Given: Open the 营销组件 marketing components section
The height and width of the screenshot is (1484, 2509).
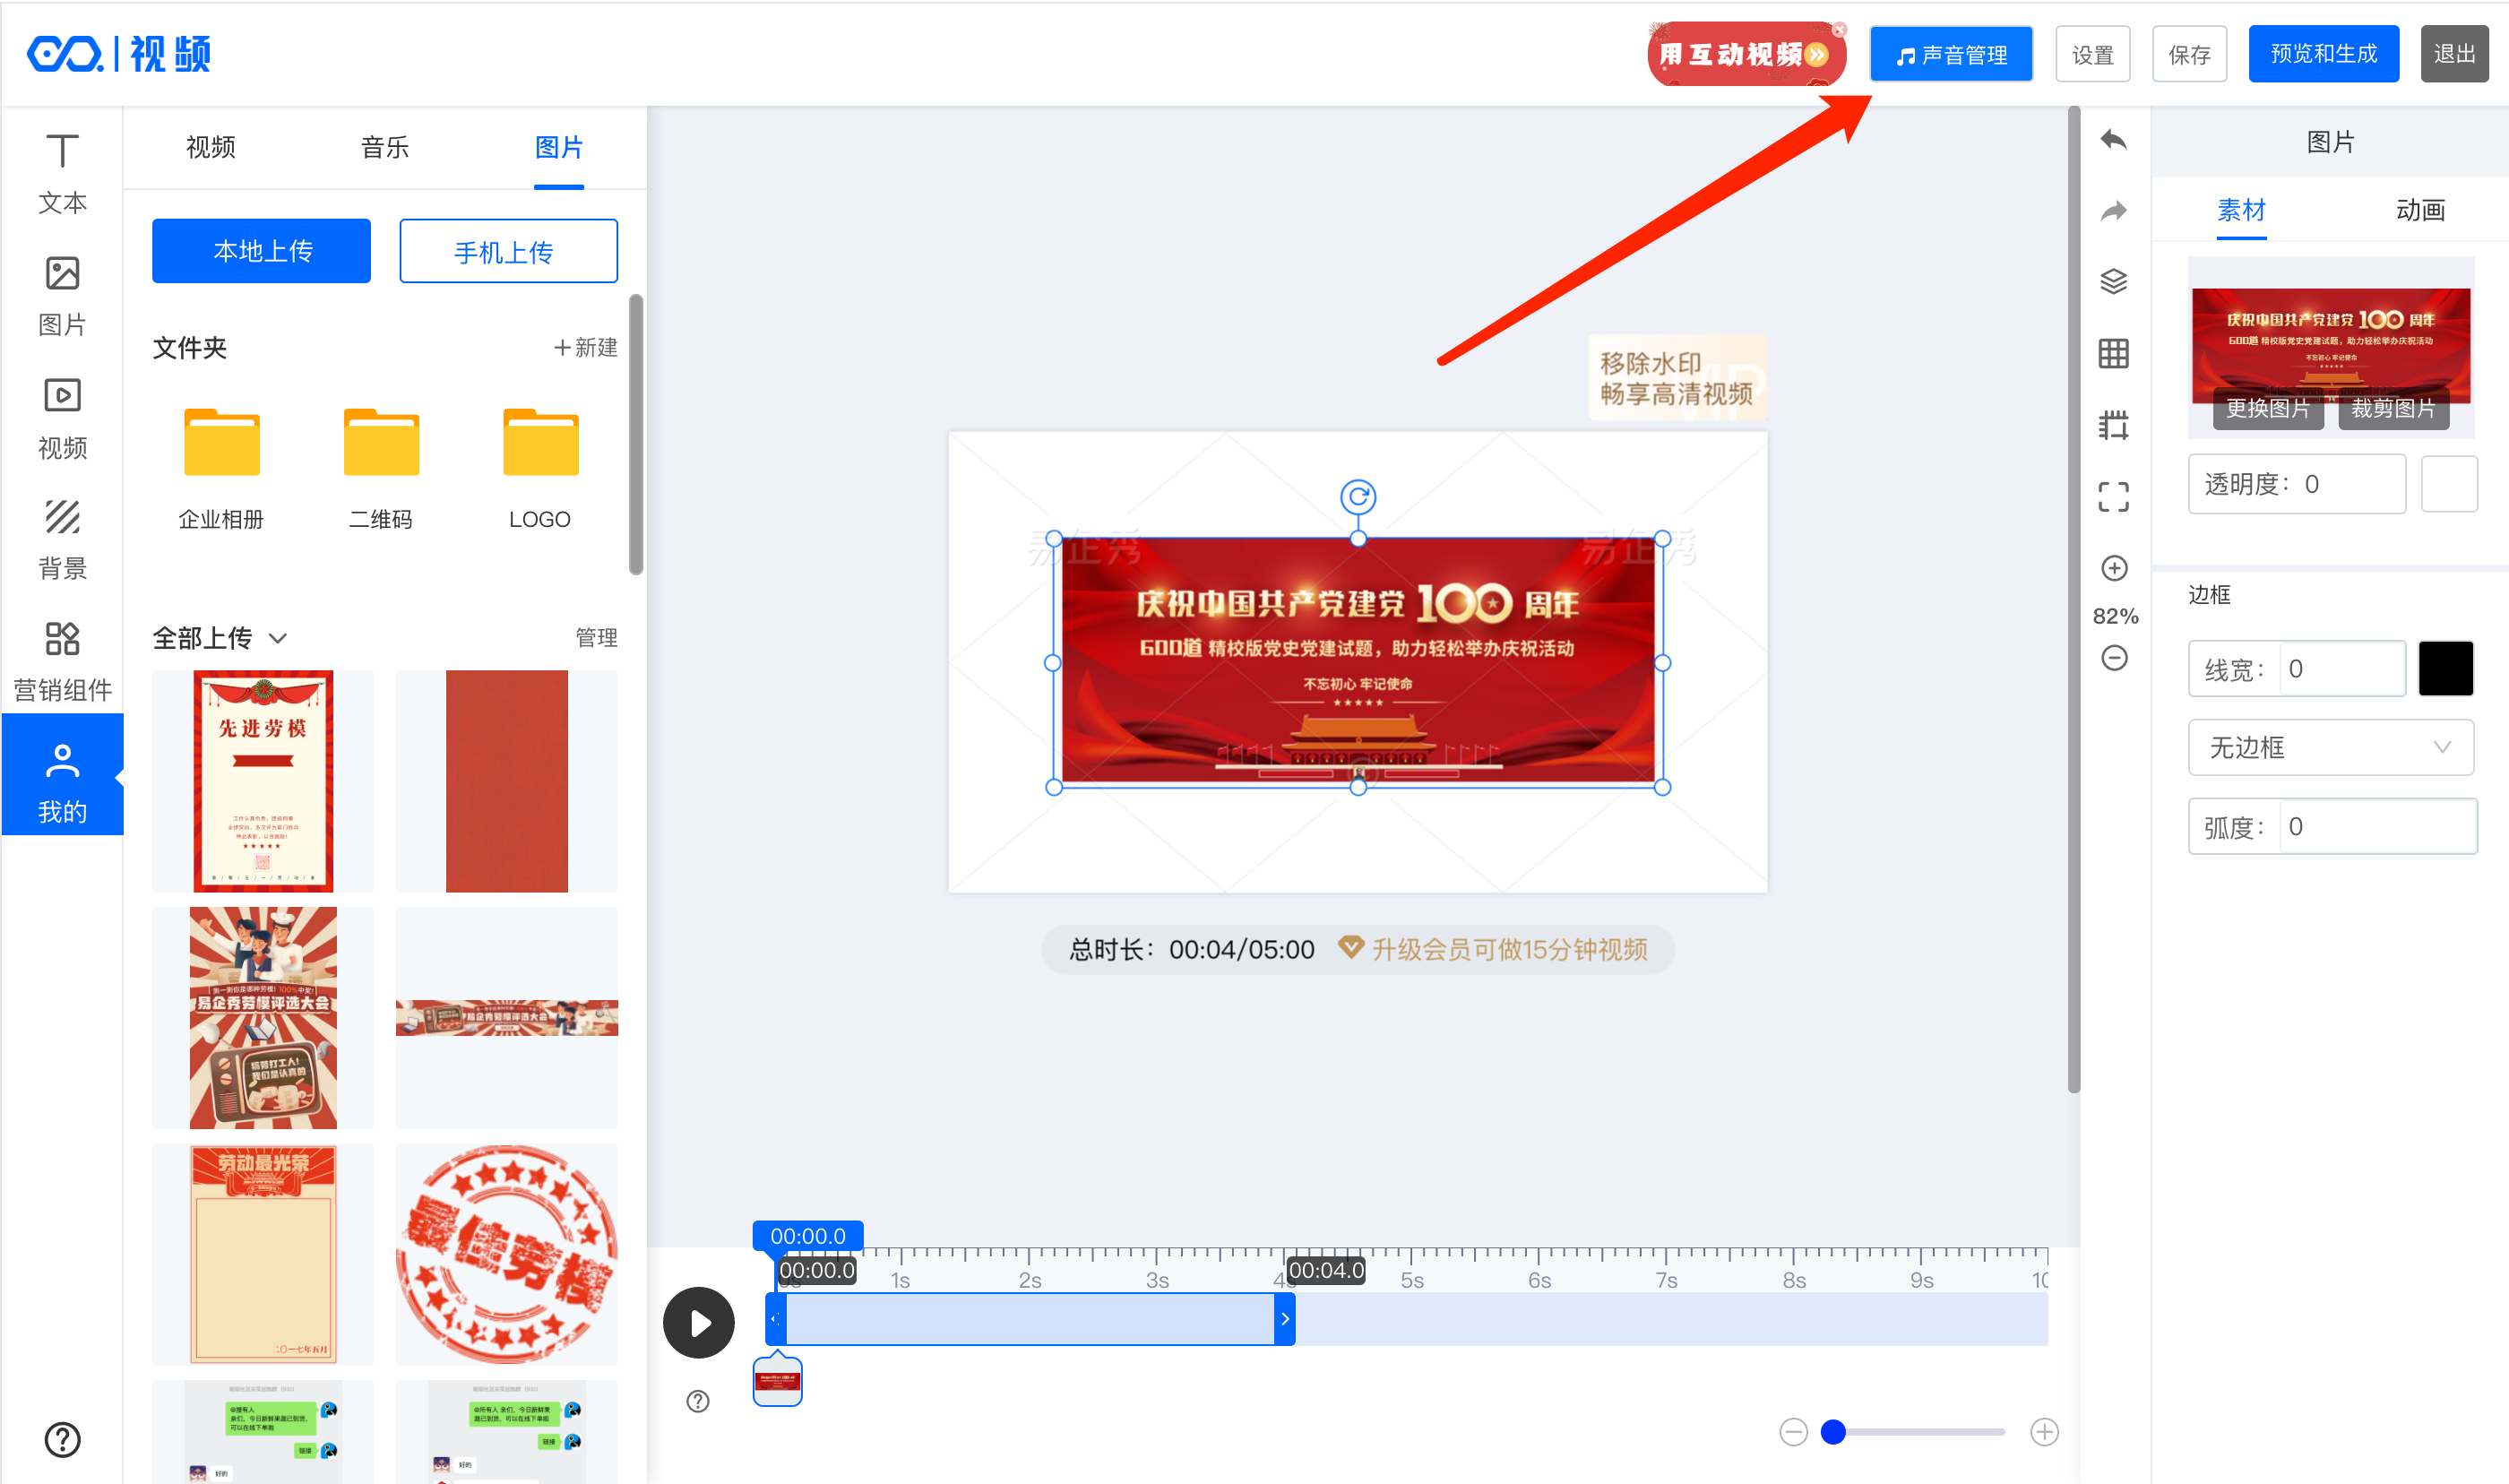Looking at the screenshot, I should pos(62,661).
